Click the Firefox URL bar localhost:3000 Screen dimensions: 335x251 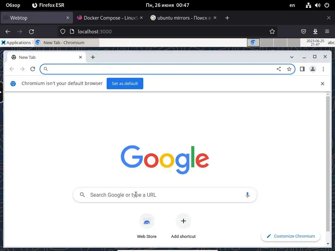(x=168, y=32)
